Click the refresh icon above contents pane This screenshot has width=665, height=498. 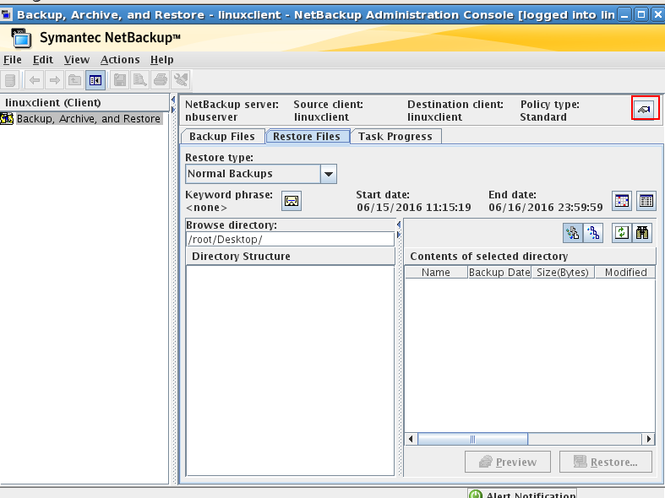622,233
